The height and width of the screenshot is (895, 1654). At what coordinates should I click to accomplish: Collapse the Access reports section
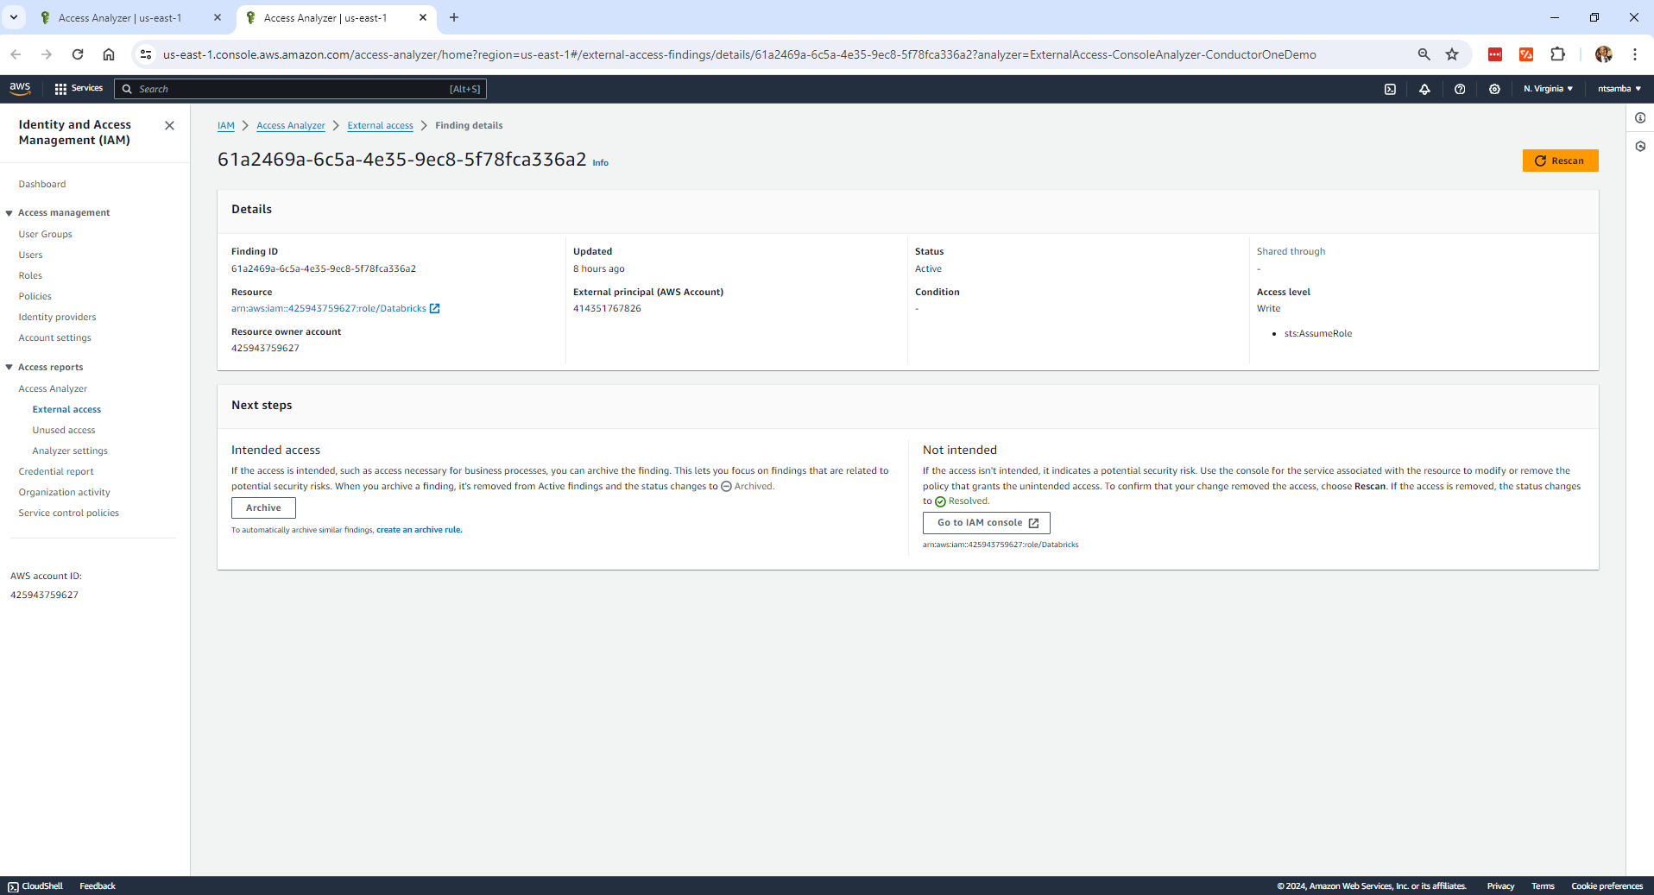pos(9,368)
